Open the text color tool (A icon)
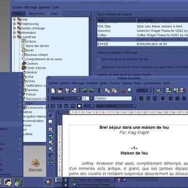The image size is (188, 188). pos(163,99)
